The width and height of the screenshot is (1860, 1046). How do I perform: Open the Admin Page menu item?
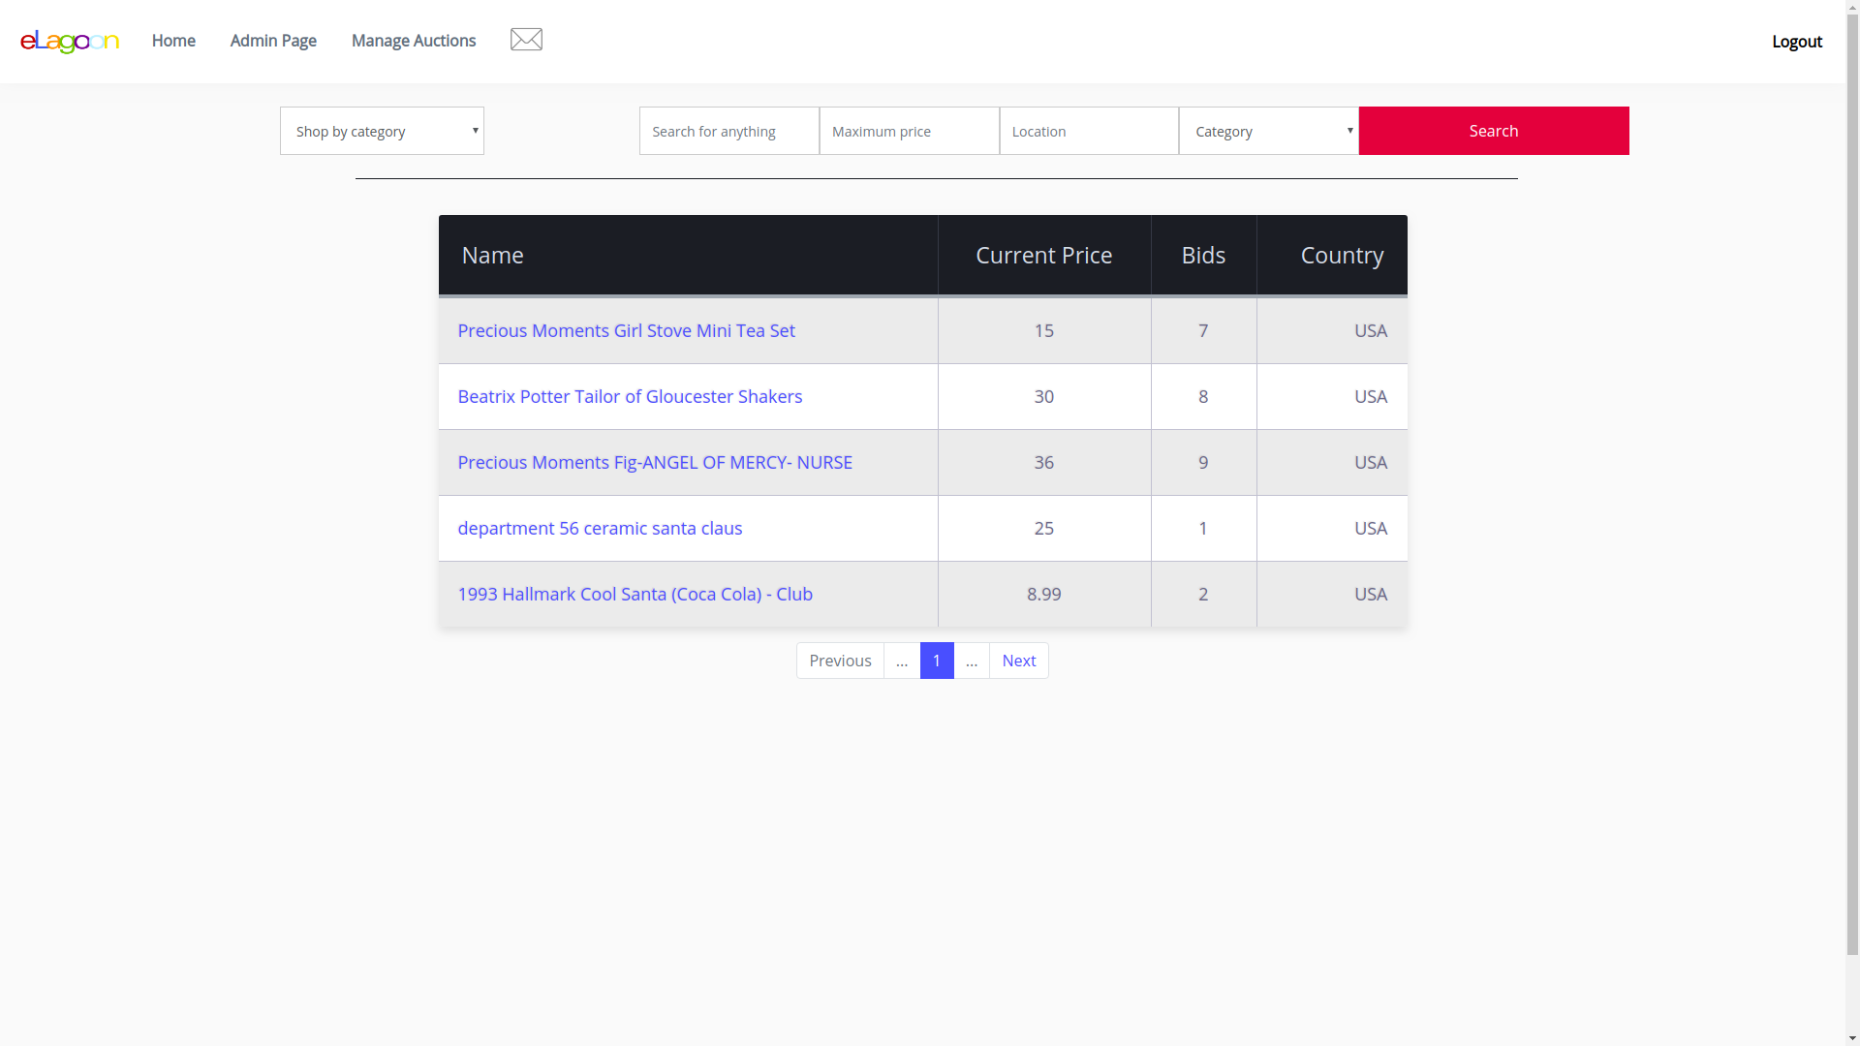[273, 41]
